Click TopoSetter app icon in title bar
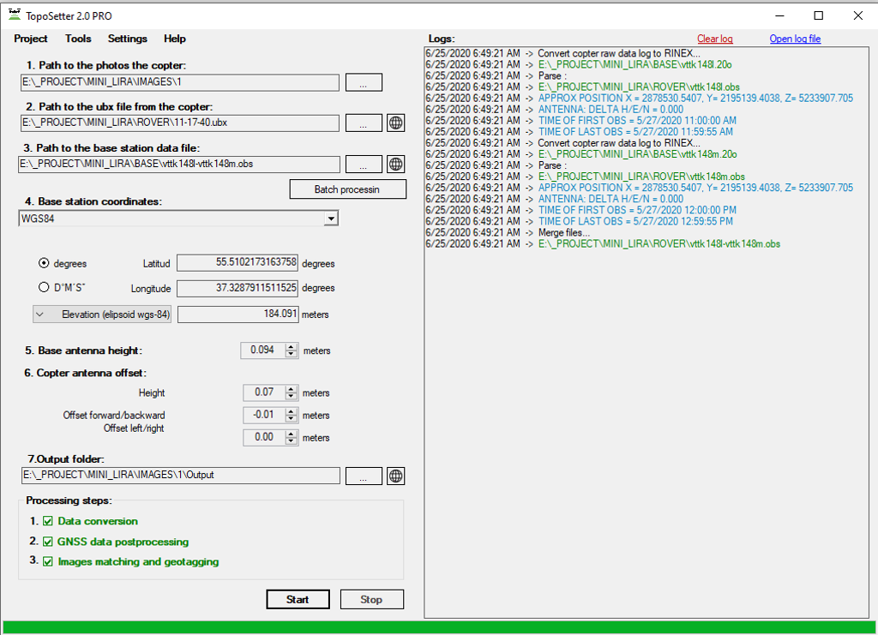The width and height of the screenshot is (878, 635). [13, 15]
